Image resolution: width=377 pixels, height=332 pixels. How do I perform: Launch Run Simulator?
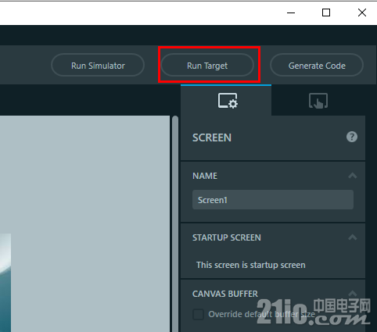pos(98,66)
